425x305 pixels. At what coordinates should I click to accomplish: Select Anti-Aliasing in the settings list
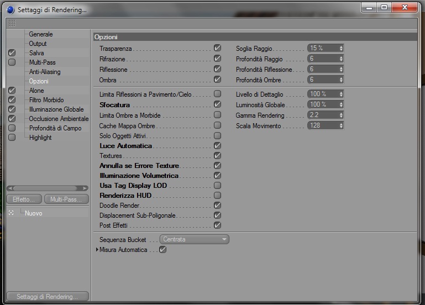[45, 72]
